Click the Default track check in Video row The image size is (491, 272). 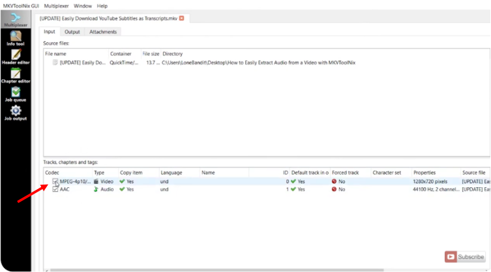(x=293, y=181)
